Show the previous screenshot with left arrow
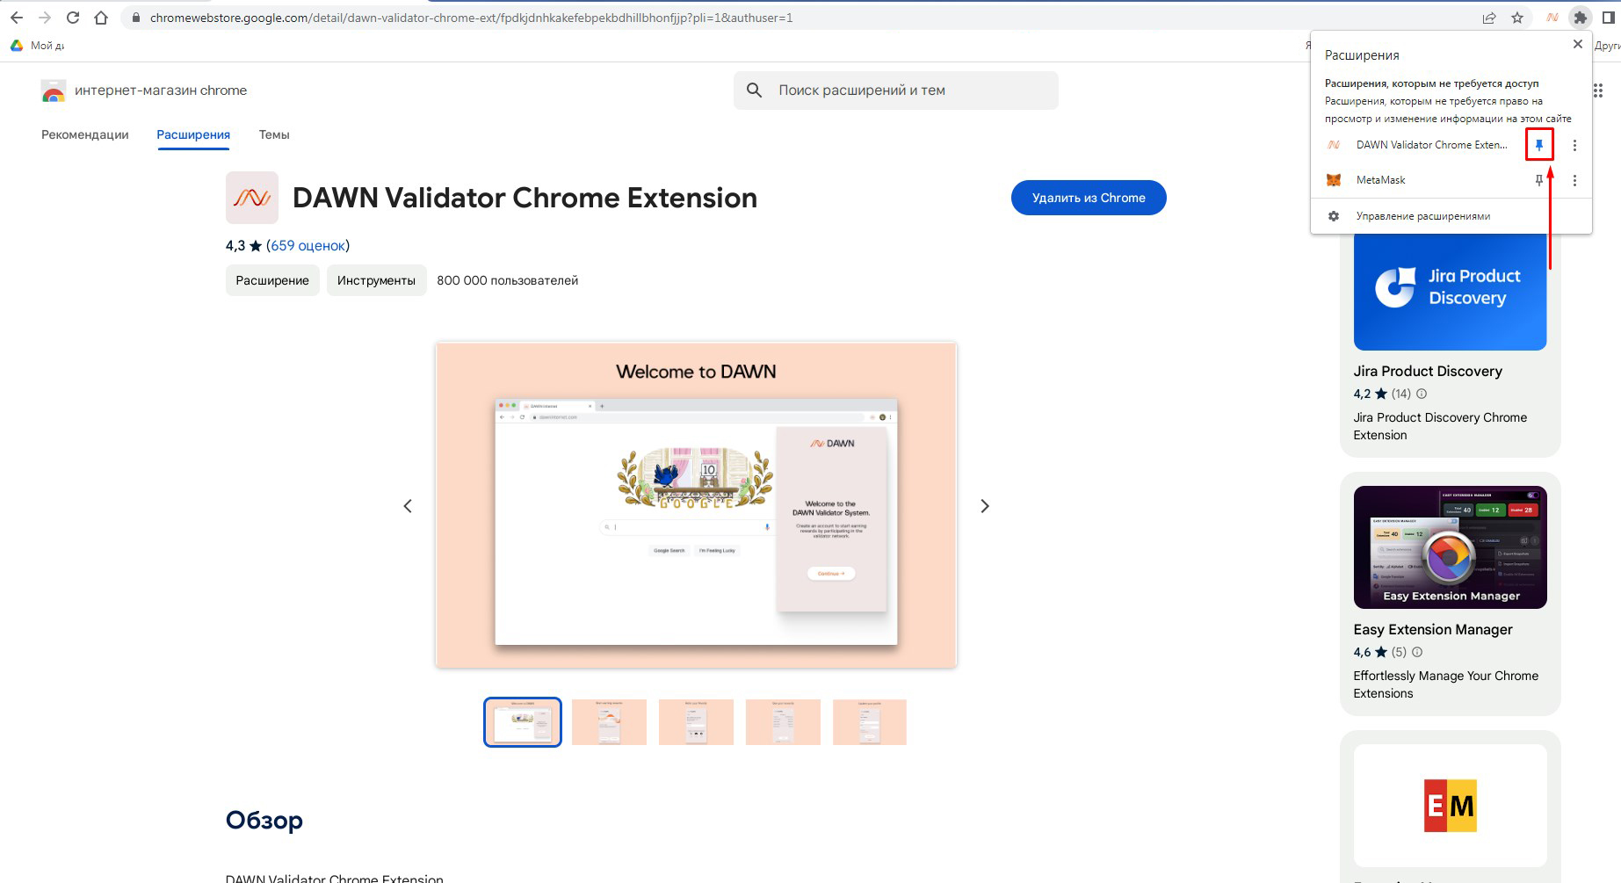Image resolution: width=1621 pixels, height=883 pixels. click(408, 506)
